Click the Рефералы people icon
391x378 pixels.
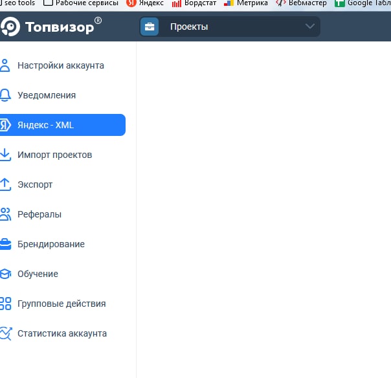pyautogui.click(x=5, y=214)
